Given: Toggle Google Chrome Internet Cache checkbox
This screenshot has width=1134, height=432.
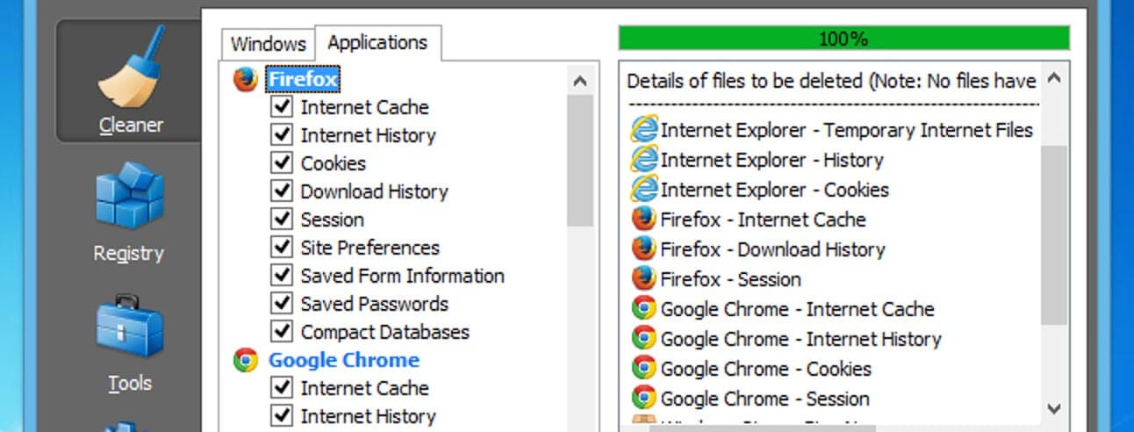Looking at the screenshot, I should tap(282, 388).
